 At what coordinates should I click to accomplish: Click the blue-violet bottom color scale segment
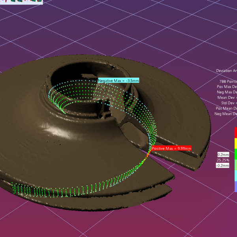tap(235, 186)
